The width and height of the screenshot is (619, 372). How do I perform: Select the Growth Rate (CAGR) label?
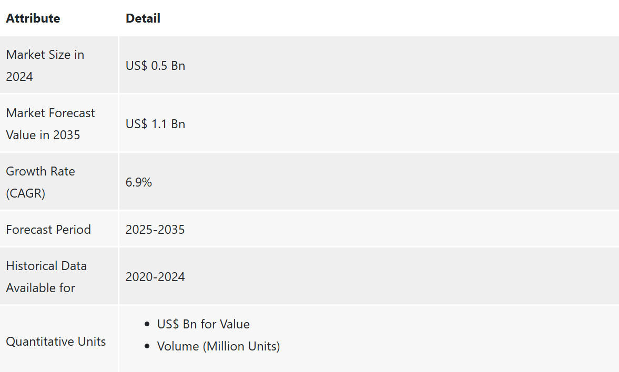tap(40, 182)
